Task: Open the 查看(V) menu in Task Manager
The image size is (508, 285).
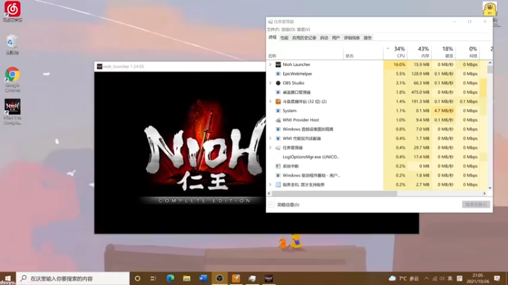Action: (304, 29)
